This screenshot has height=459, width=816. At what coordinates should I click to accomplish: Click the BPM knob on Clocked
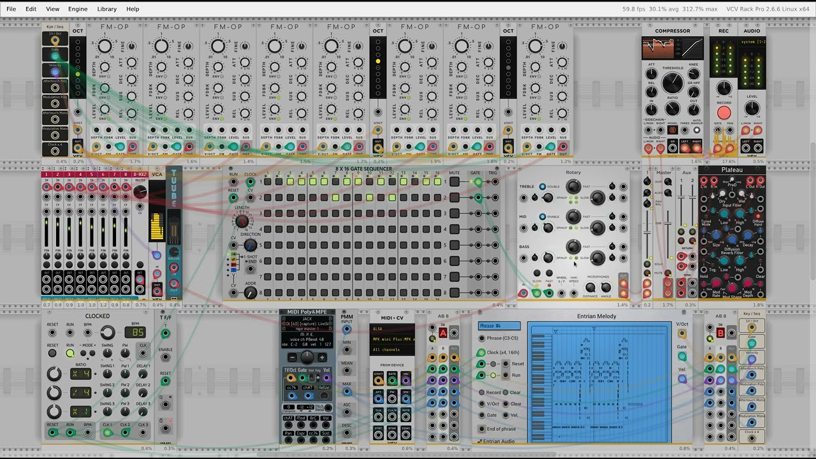pos(107,332)
